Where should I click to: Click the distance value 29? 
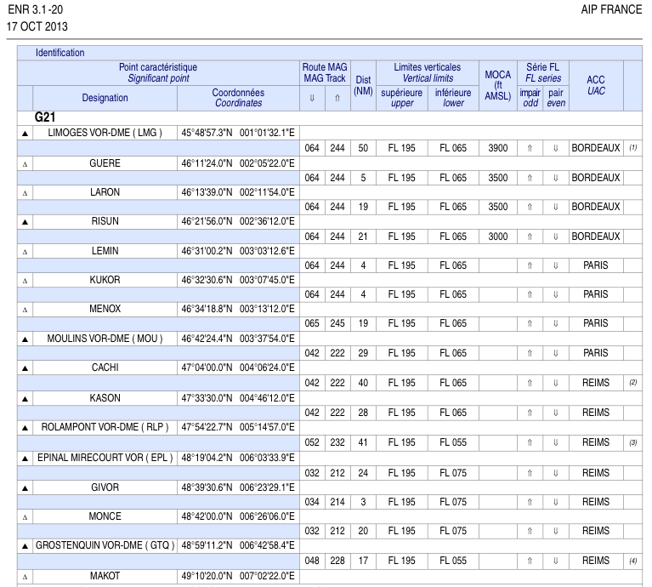[363, 353]
